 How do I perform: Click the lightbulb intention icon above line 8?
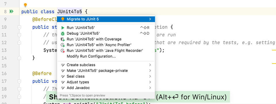click(x=25, y=5)
